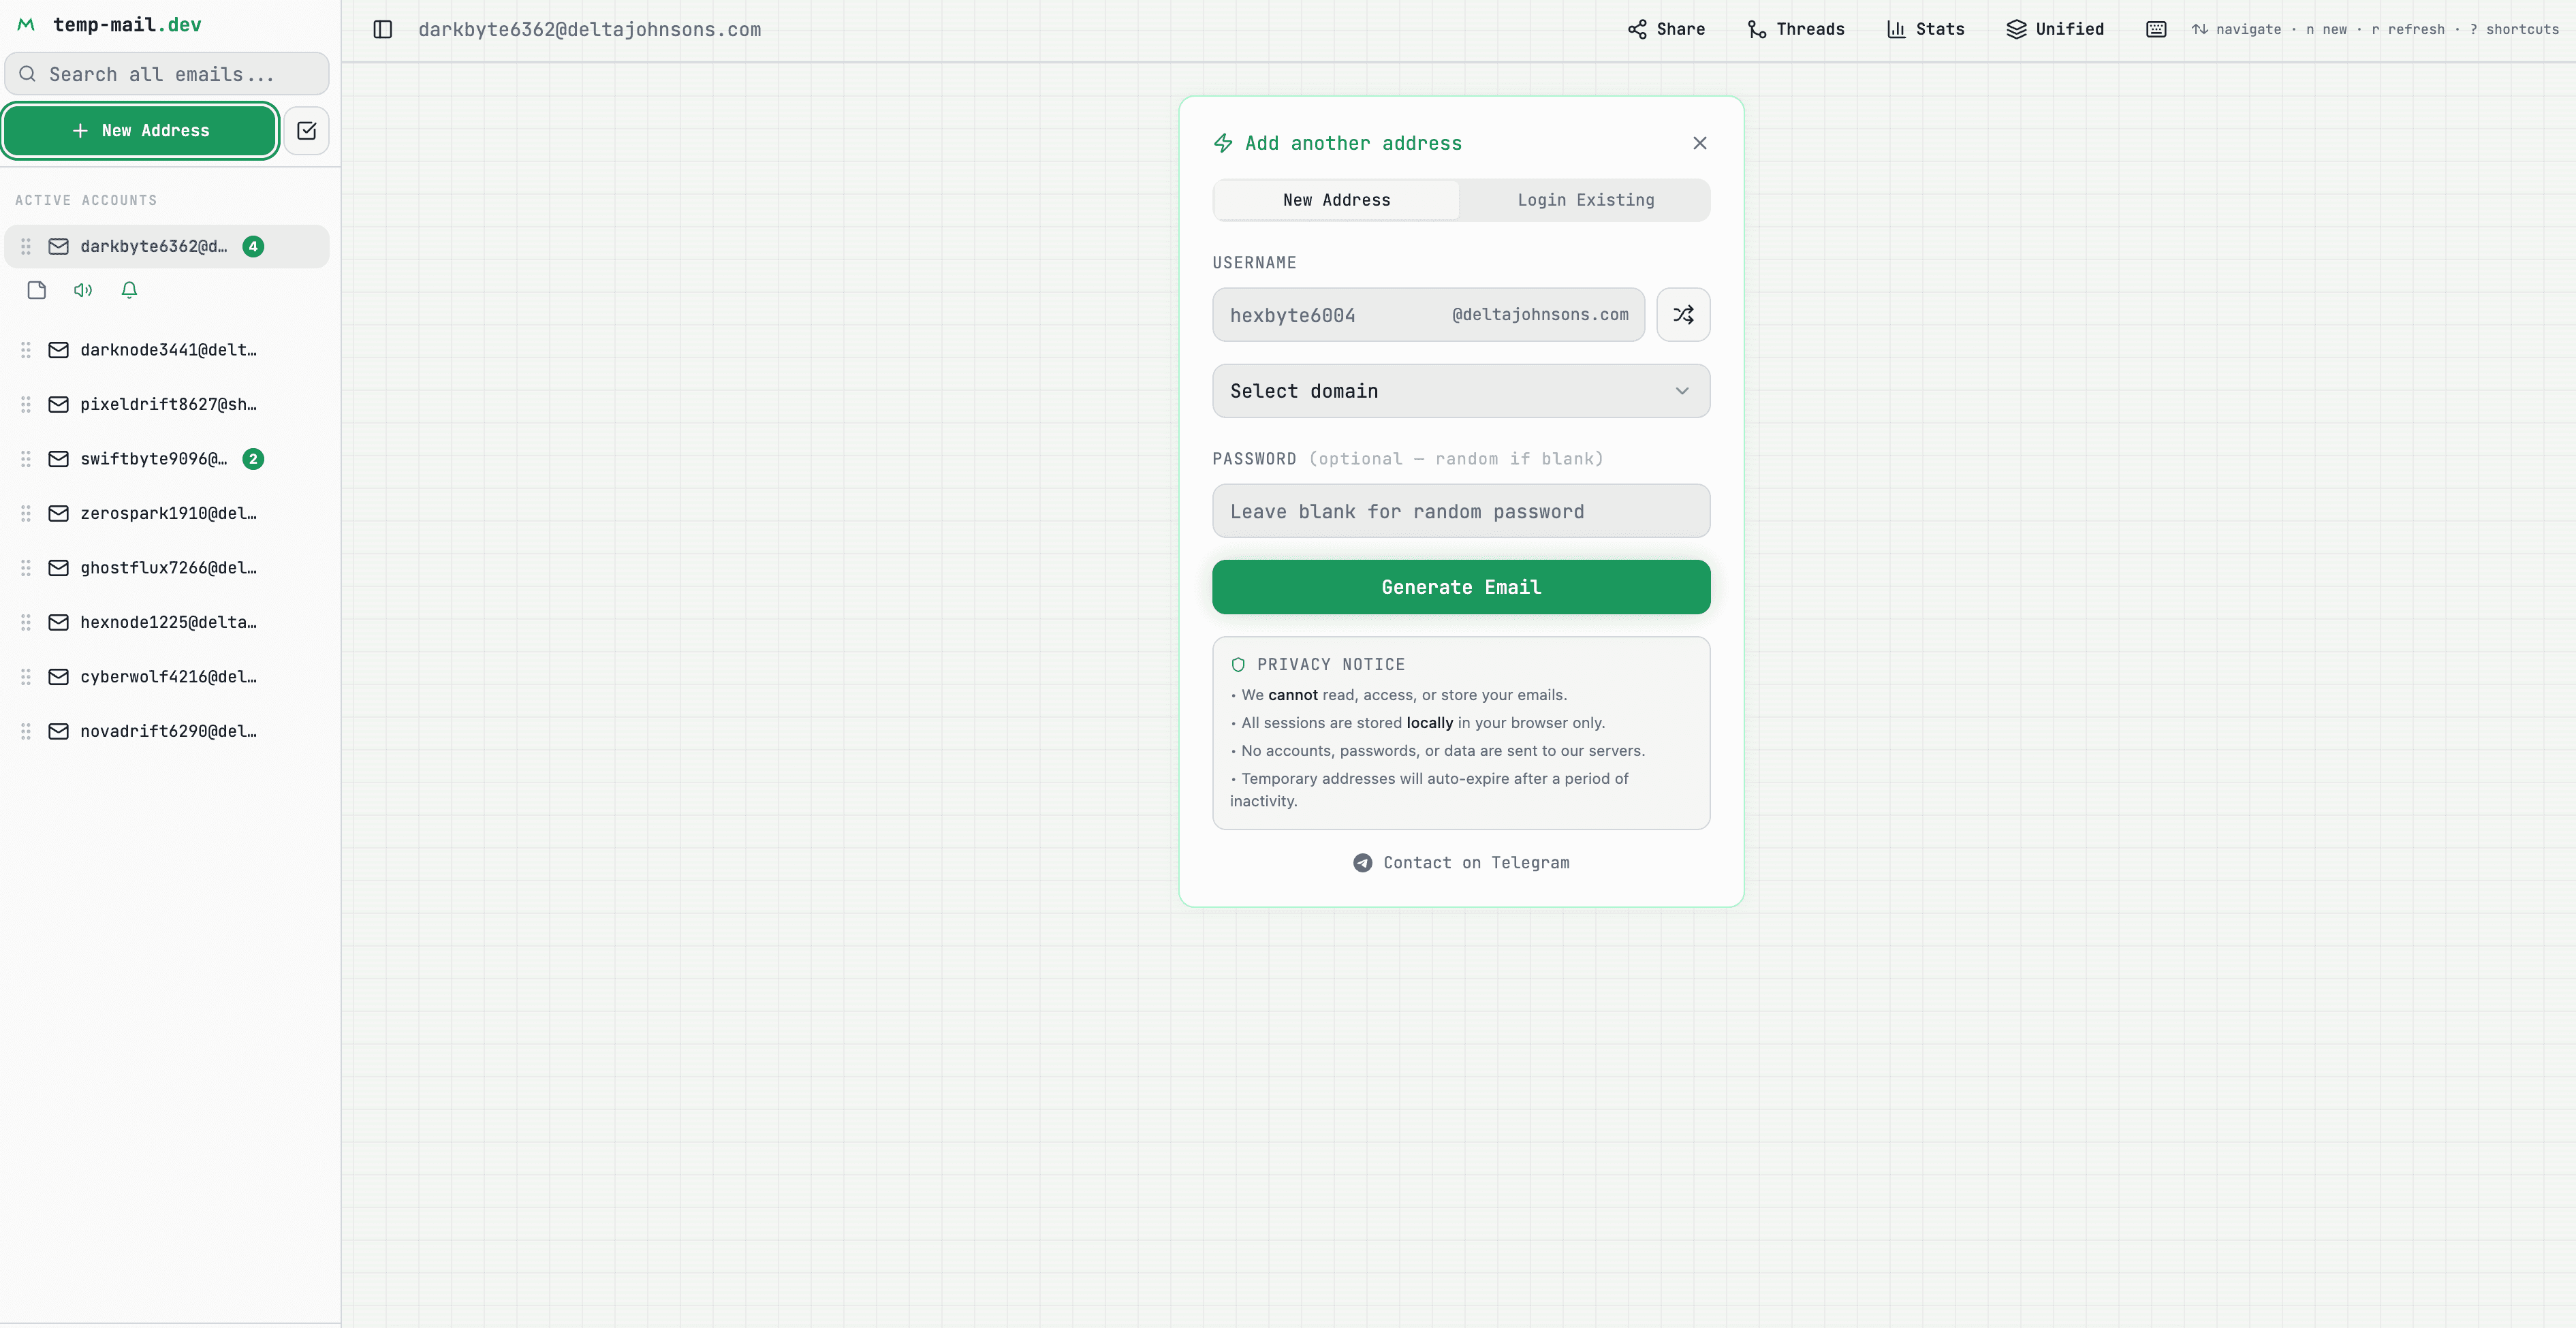Click the shield icon beside Privacy Notice

(1238, 665)
